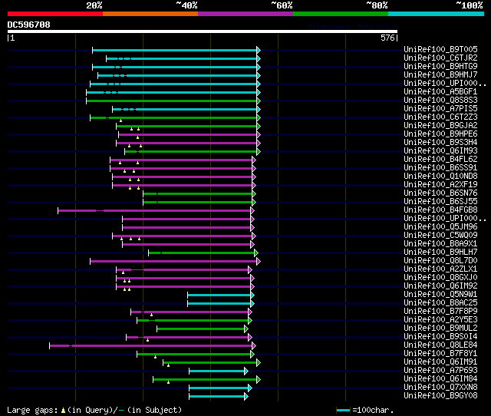Select the UniRef100_B9GJA2 label
Image resolution: width=491 pixels, height=416 pixels.
(440, 125)
